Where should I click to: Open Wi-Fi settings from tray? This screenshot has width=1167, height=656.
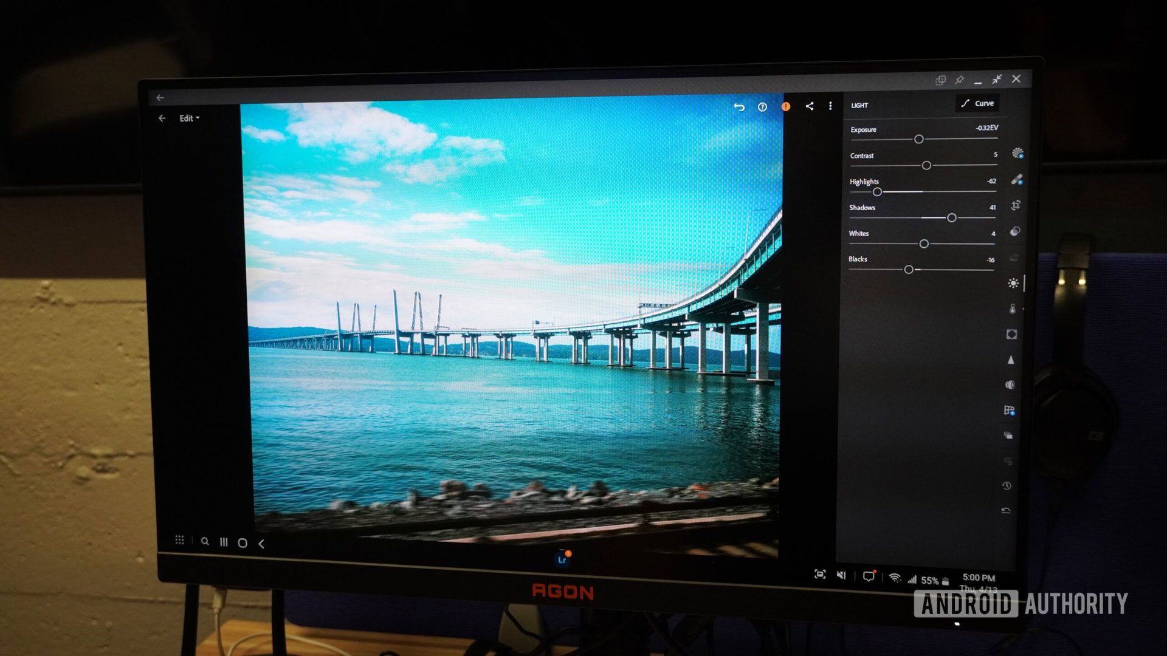click(x=895, y=578)
